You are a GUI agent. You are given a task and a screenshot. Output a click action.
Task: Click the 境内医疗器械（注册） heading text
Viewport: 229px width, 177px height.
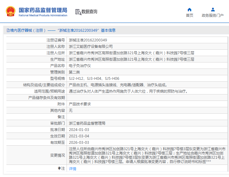click(x=28, y=30)
